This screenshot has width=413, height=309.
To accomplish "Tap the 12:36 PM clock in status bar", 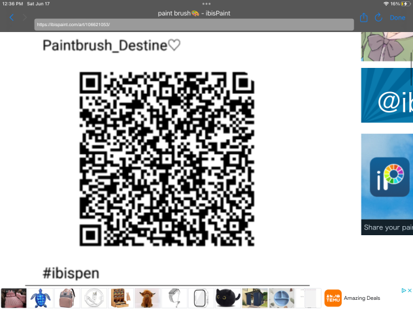I will pos(12,4).
